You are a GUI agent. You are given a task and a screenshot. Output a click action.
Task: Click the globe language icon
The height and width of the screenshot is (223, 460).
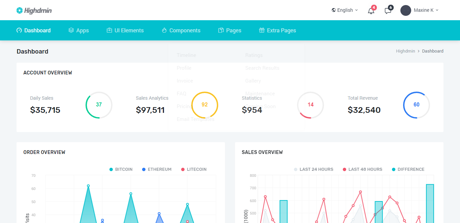tap(334, 10)
